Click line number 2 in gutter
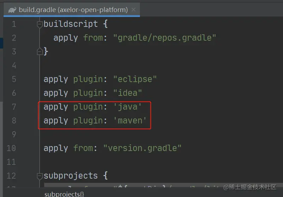The height and width of the screenshot is (197, 283). click(x=14, y=38)
